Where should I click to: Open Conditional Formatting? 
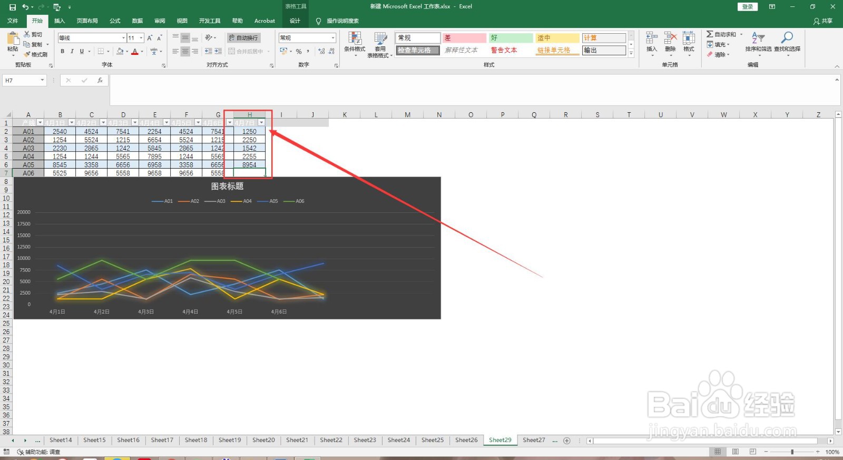click(x=355, y=44)
